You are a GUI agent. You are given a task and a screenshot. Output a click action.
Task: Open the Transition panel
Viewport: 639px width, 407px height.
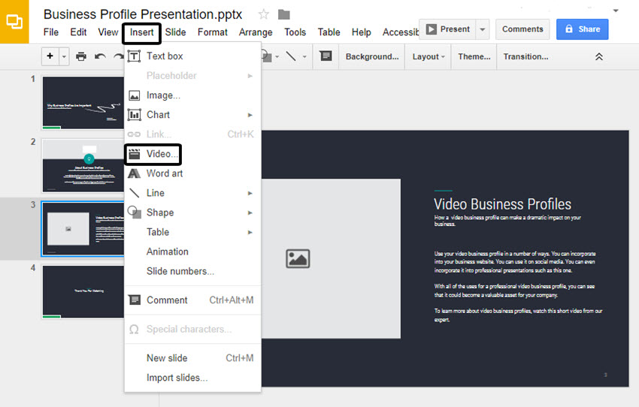pos(525,56)
